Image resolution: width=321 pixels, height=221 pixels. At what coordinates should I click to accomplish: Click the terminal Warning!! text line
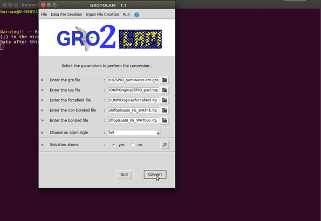click(19, 32)
